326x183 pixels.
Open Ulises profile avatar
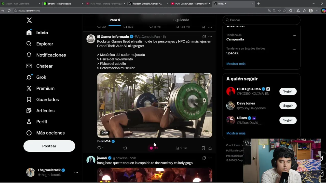coord(231,120)
